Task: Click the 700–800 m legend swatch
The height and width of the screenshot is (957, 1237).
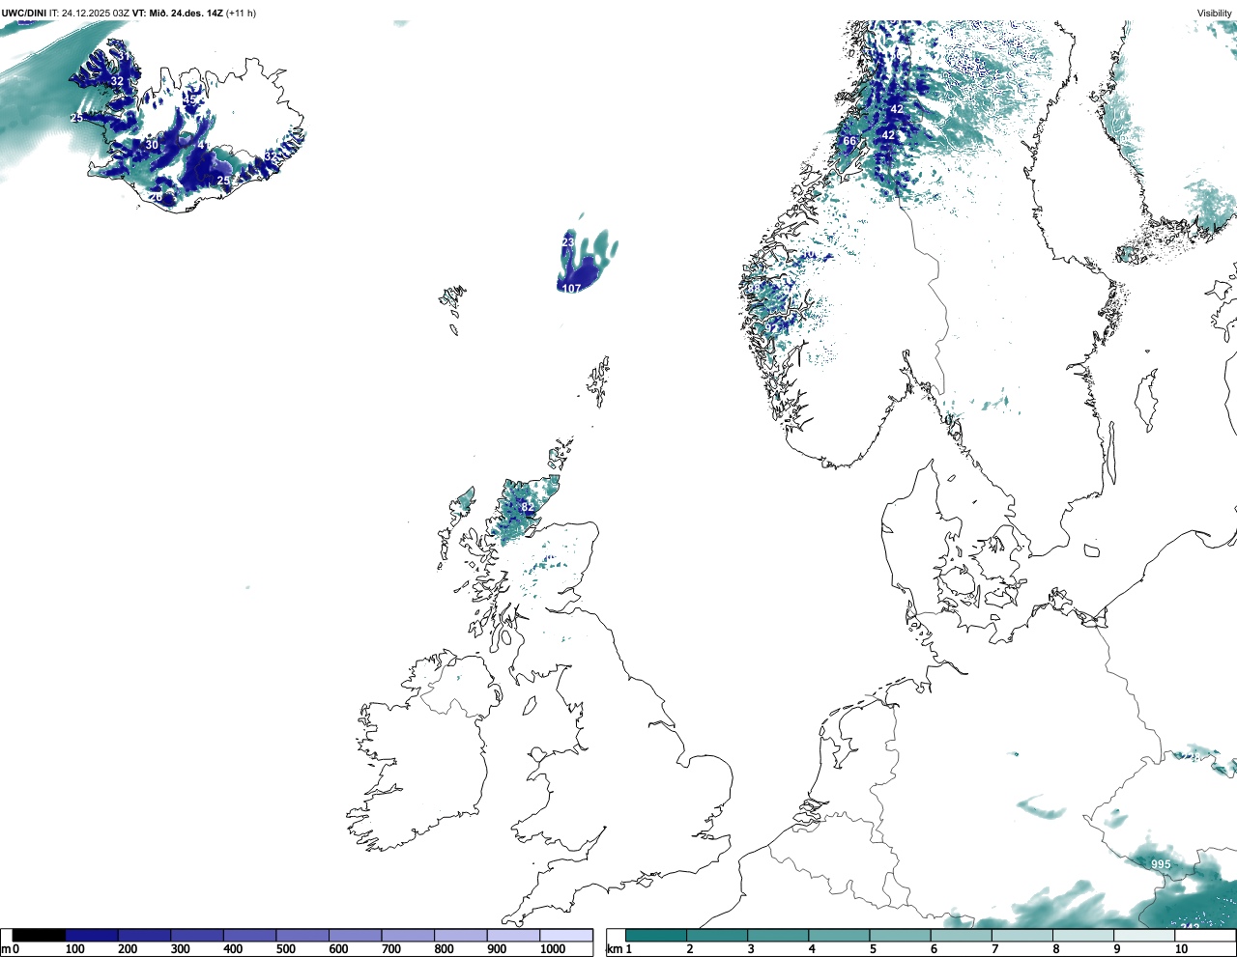Action: [x=408, y=935]
